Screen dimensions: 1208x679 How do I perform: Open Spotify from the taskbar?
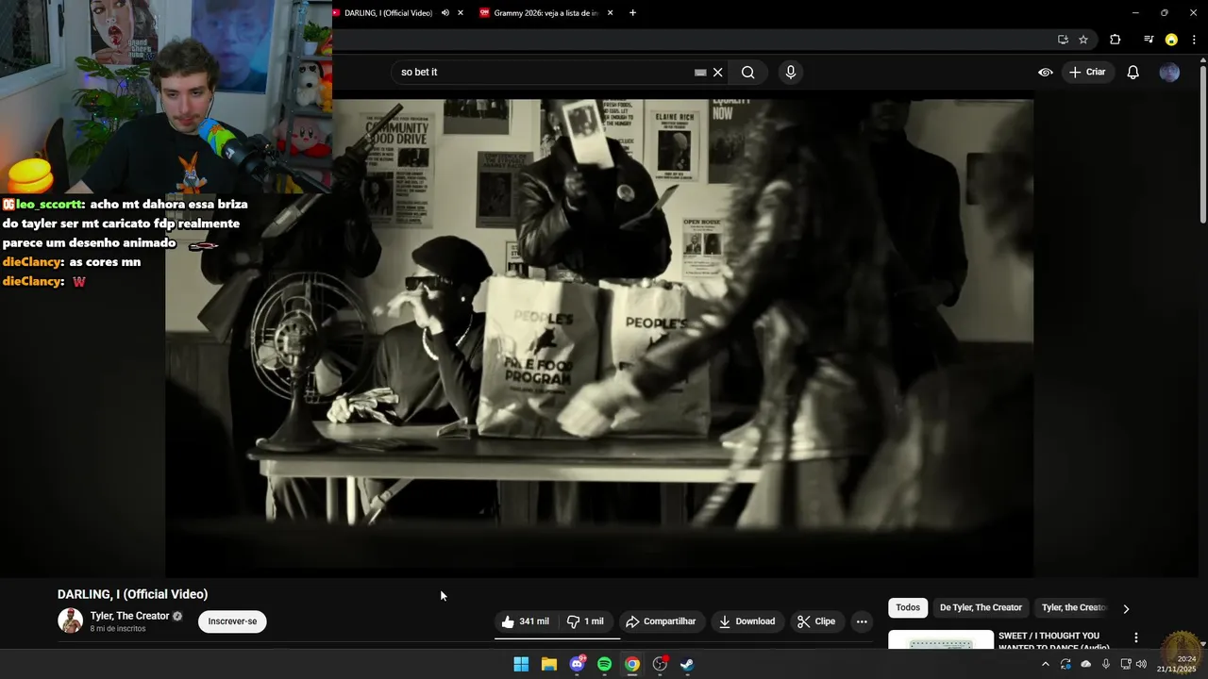604,665
